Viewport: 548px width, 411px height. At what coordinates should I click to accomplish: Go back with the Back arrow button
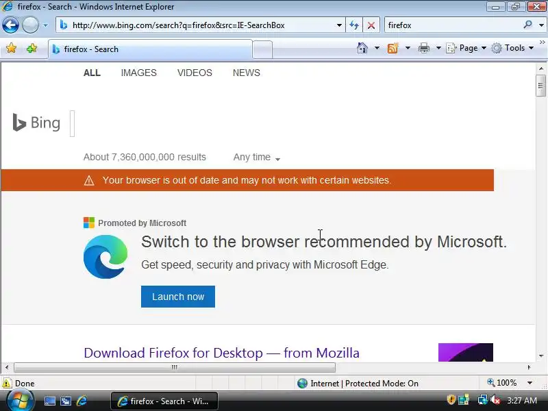[x=10, y=25]
